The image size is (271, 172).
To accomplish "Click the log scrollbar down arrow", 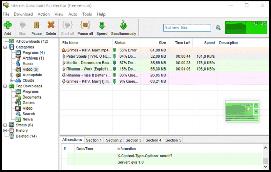I will (266, 167).
